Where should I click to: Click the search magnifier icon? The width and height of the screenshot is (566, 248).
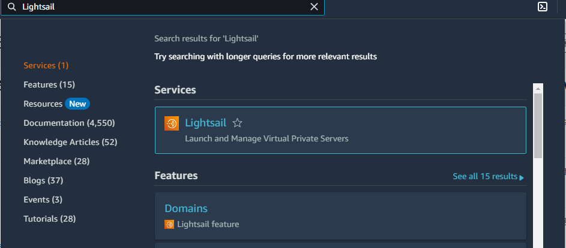pyautogui.click(x=12, y=7)
